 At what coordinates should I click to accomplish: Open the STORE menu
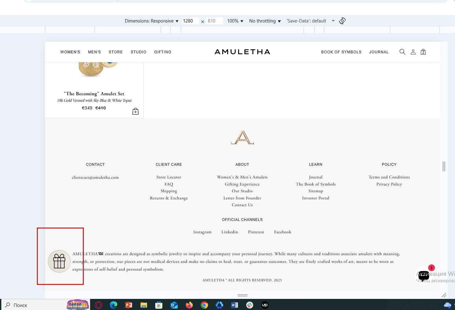point(116,52)
